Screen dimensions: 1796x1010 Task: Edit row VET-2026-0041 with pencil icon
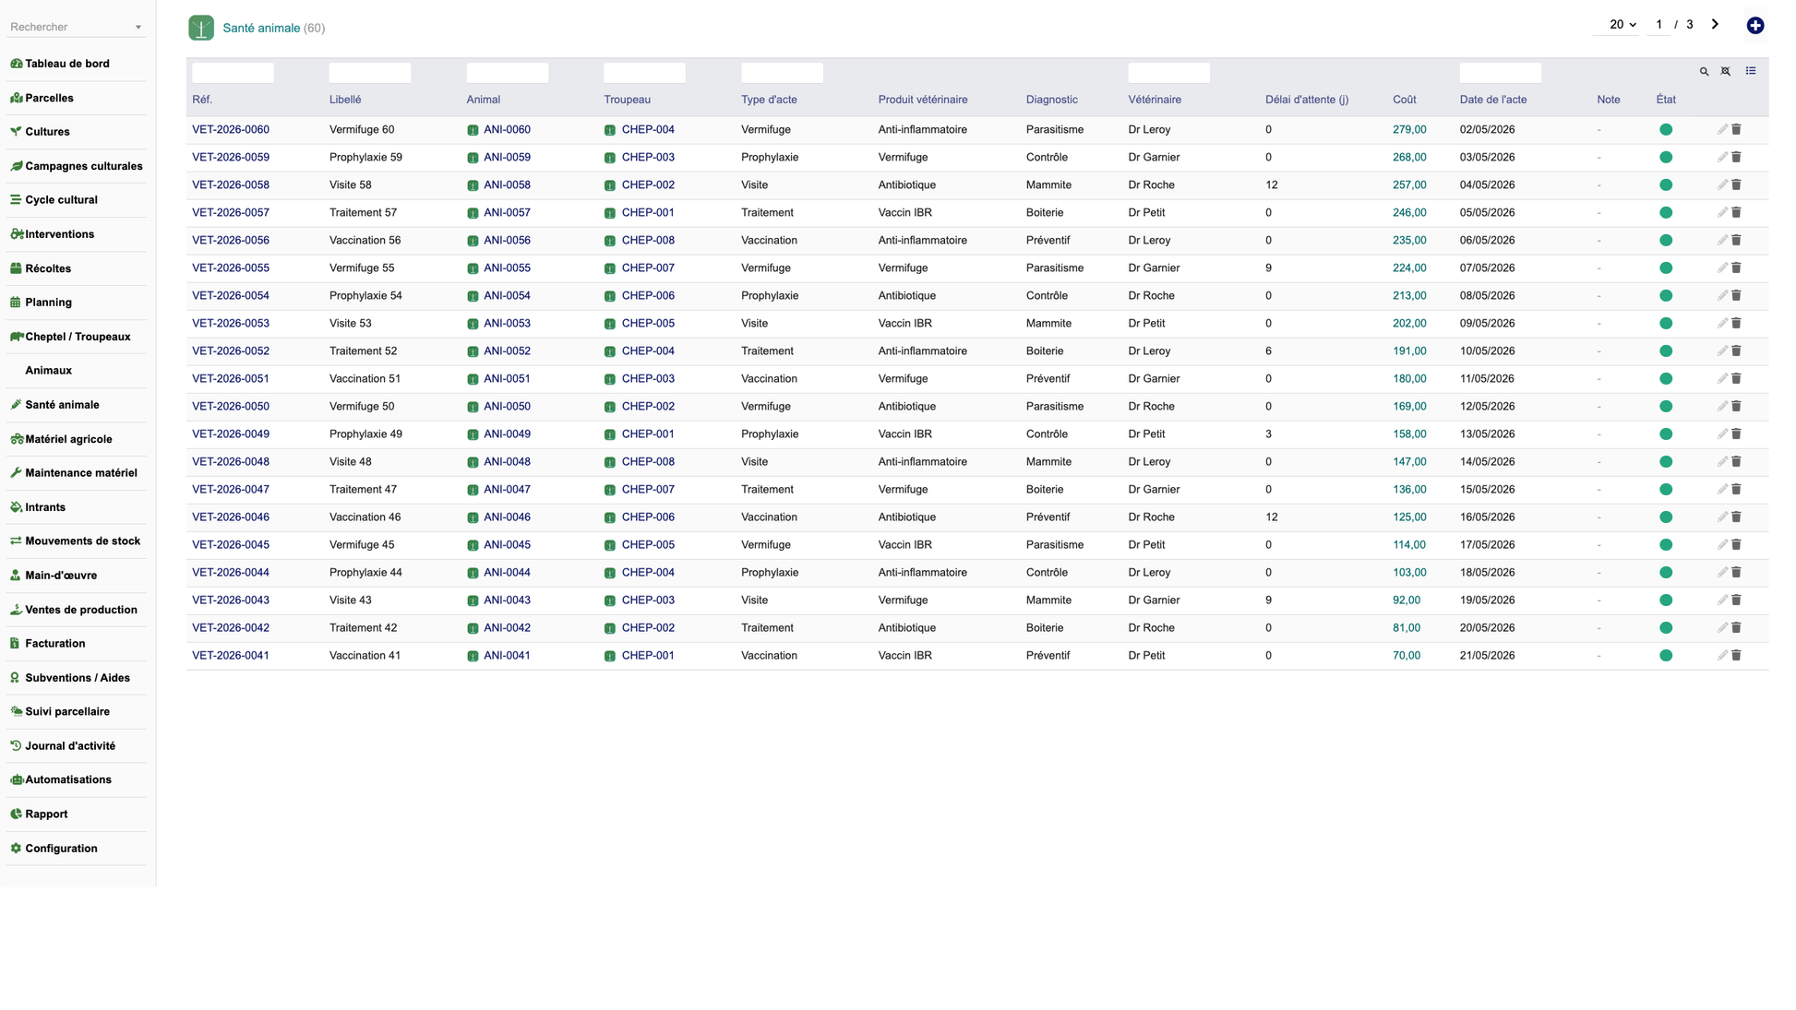(x=1722, y=656)
